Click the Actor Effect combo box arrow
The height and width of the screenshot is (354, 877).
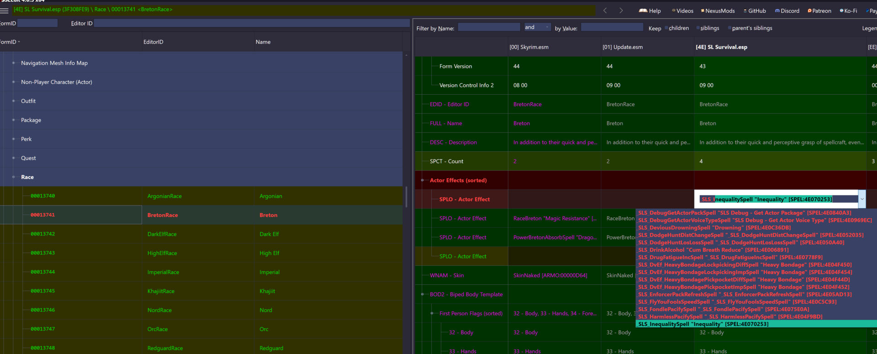click(862, 199)
